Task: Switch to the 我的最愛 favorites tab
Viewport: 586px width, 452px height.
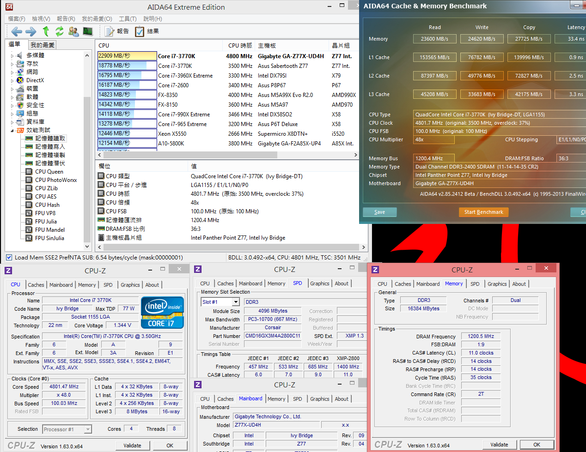Action: pos(43,45)
